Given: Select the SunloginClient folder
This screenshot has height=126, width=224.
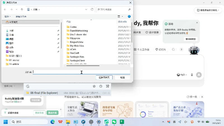Looking at the screenshot, I should pos(76,60).
